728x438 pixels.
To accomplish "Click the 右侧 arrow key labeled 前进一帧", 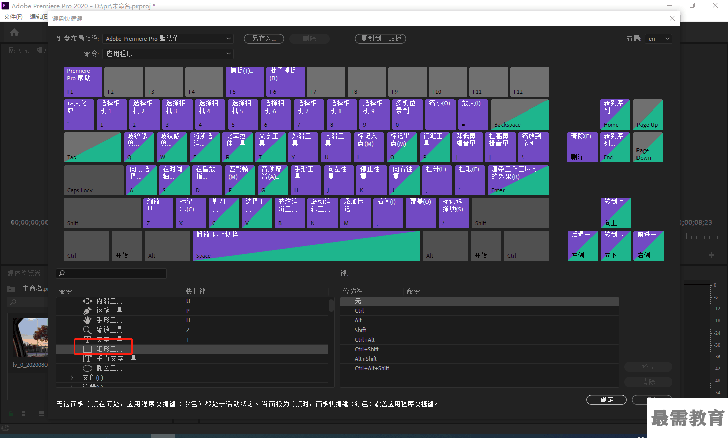I will pyautogui.click(x=648, y=246).
